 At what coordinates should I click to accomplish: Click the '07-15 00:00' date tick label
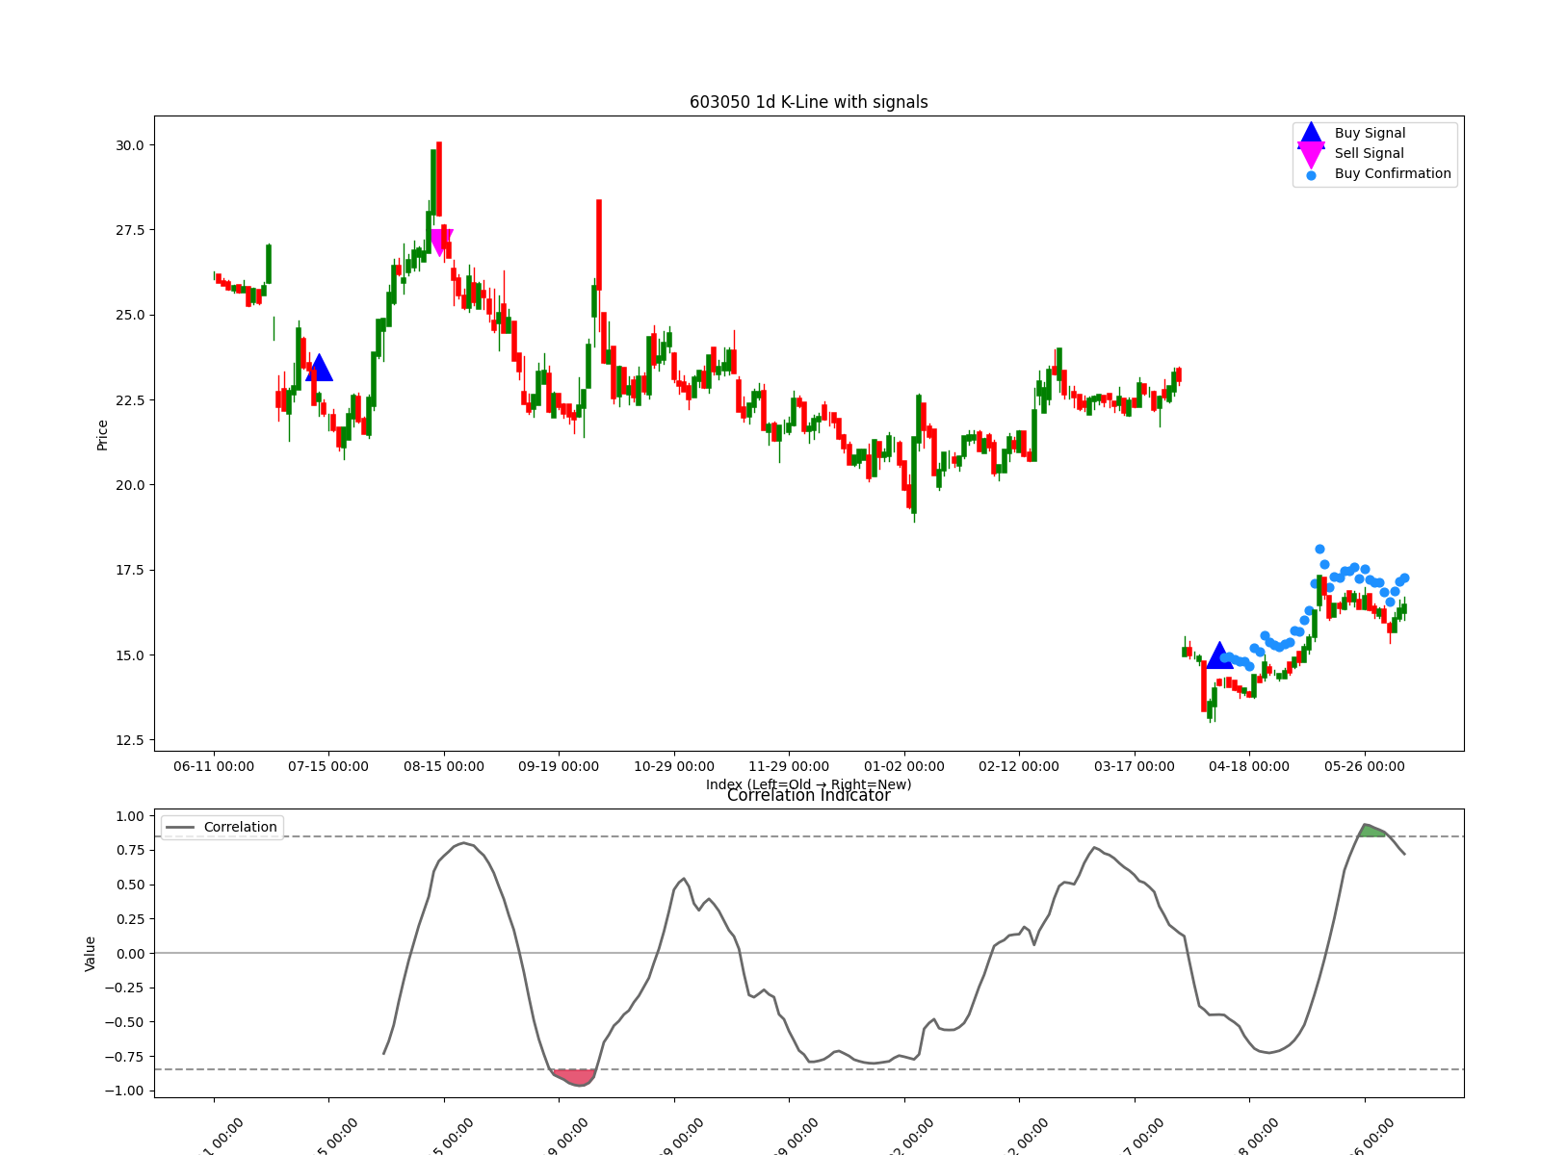tap(328, 767)
